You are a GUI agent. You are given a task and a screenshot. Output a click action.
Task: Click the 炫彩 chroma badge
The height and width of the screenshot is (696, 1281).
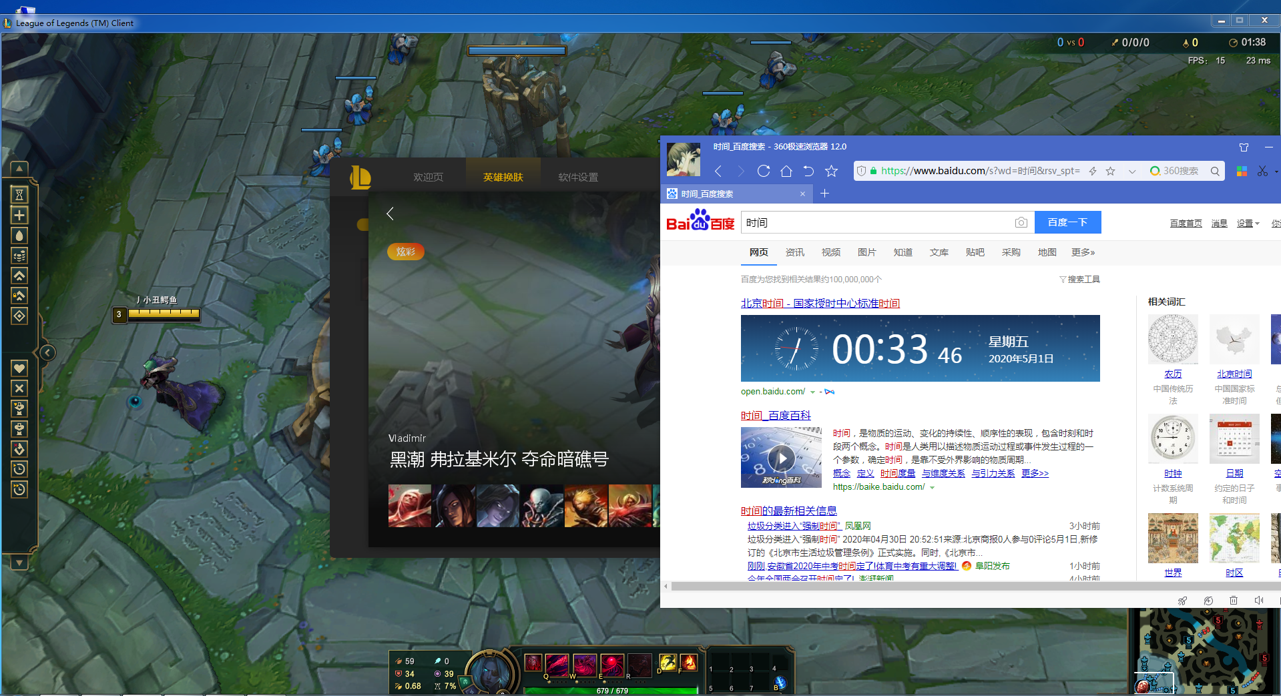pyautogui.click(x=406, y=252)
